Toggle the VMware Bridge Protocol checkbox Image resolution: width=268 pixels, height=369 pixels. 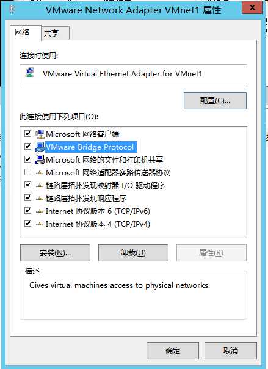[x=27, y=147]
